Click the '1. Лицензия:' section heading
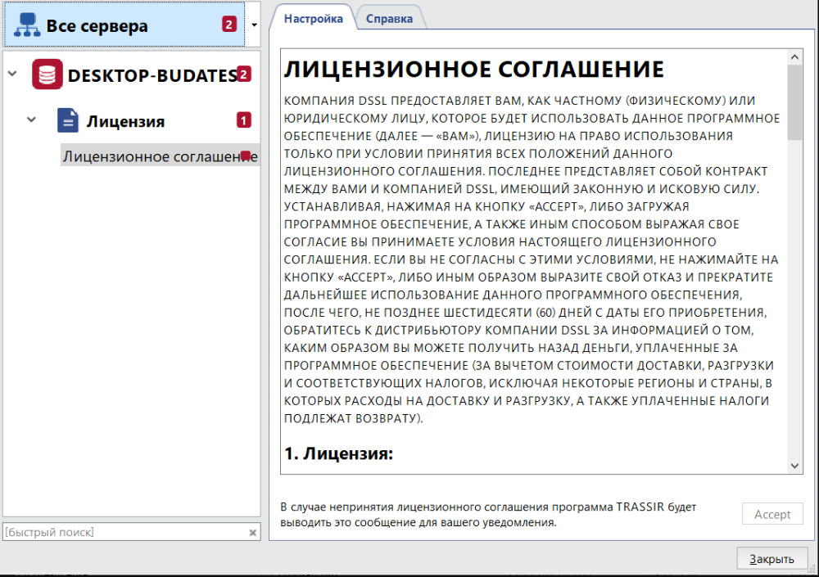819x577 pixels. tap(338, 453)
